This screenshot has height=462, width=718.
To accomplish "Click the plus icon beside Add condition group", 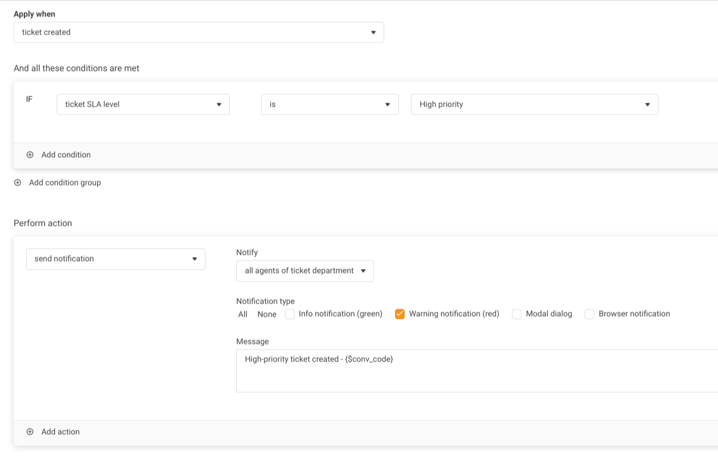I will point(18,183).
